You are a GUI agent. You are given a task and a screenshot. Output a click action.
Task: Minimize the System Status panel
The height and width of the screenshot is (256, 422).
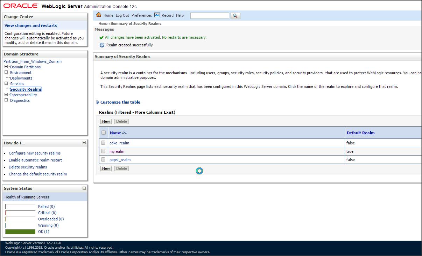tap(84, 188)
